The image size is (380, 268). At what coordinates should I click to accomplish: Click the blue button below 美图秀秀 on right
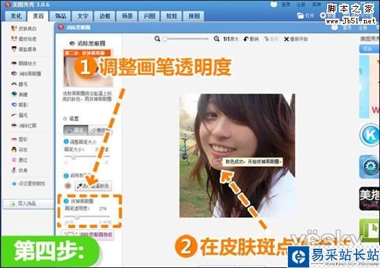click(x=369, y=49)
